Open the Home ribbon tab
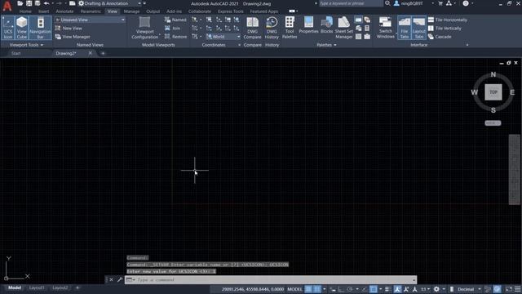 point(25,11)
